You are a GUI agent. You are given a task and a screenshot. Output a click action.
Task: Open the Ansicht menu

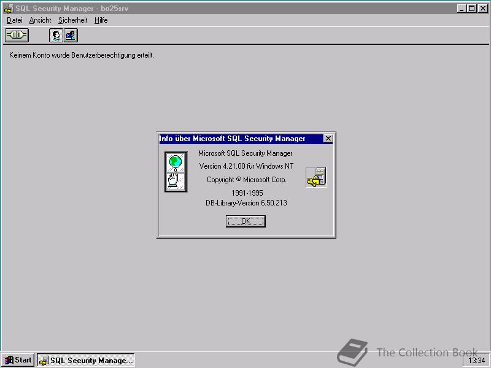[x=40, y=20]
